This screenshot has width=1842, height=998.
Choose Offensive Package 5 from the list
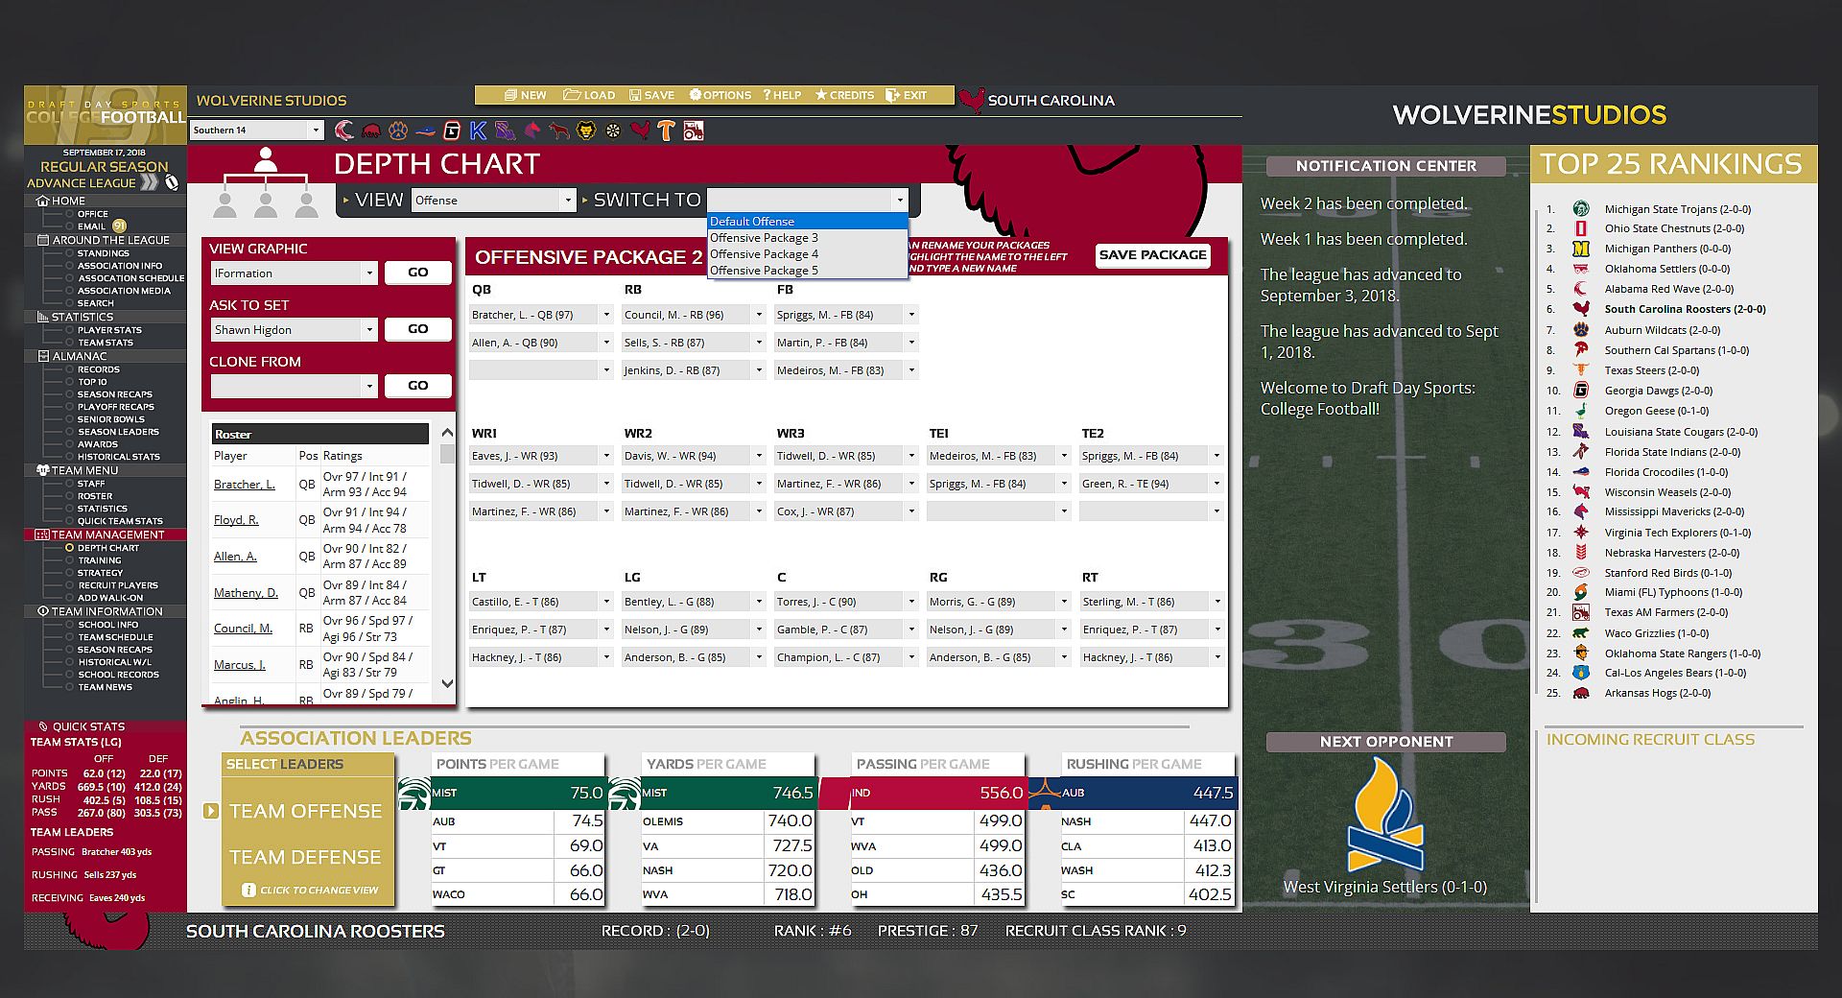[x=808, y=271]
